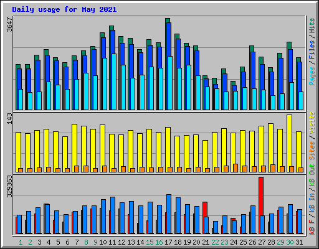This screenshot has height=249, width=319.
Task: Select the orange Sites bar for day 24
Action: (x=236, y=168)
